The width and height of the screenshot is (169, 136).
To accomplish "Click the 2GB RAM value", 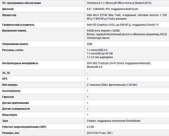I will click(x=90, y=44).
